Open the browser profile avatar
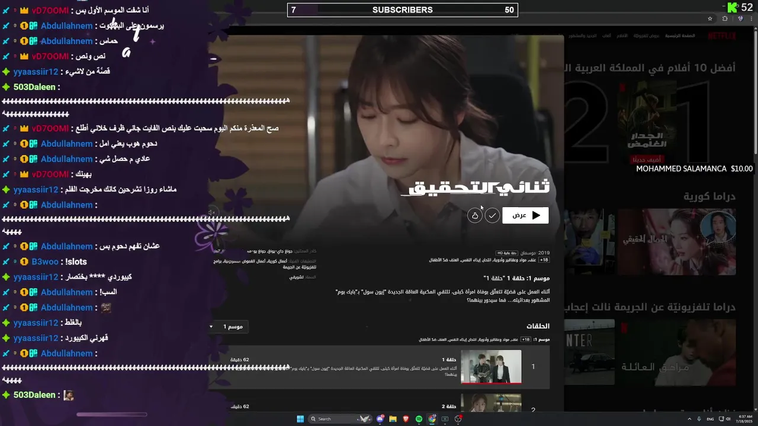The width and height of the screenshot is (758, 426). pyautogui.click(x=740, y=18)
